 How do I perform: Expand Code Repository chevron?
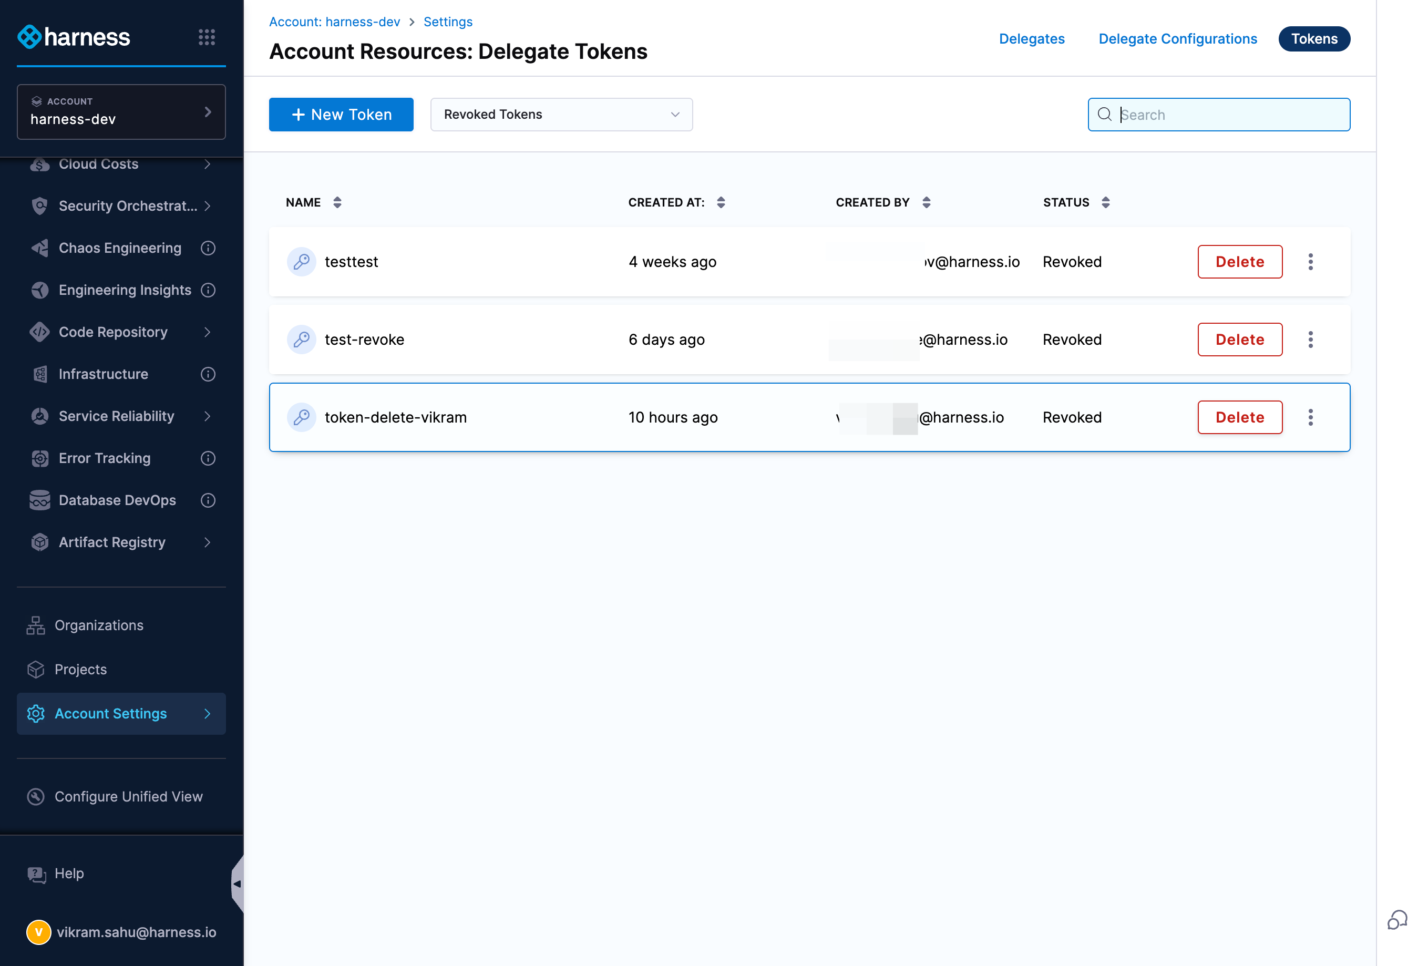click(208, 332)
